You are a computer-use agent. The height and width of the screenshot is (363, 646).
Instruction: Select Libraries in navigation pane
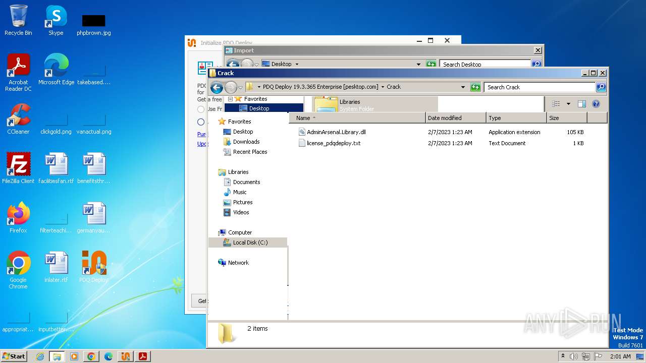tap(238, 172)
